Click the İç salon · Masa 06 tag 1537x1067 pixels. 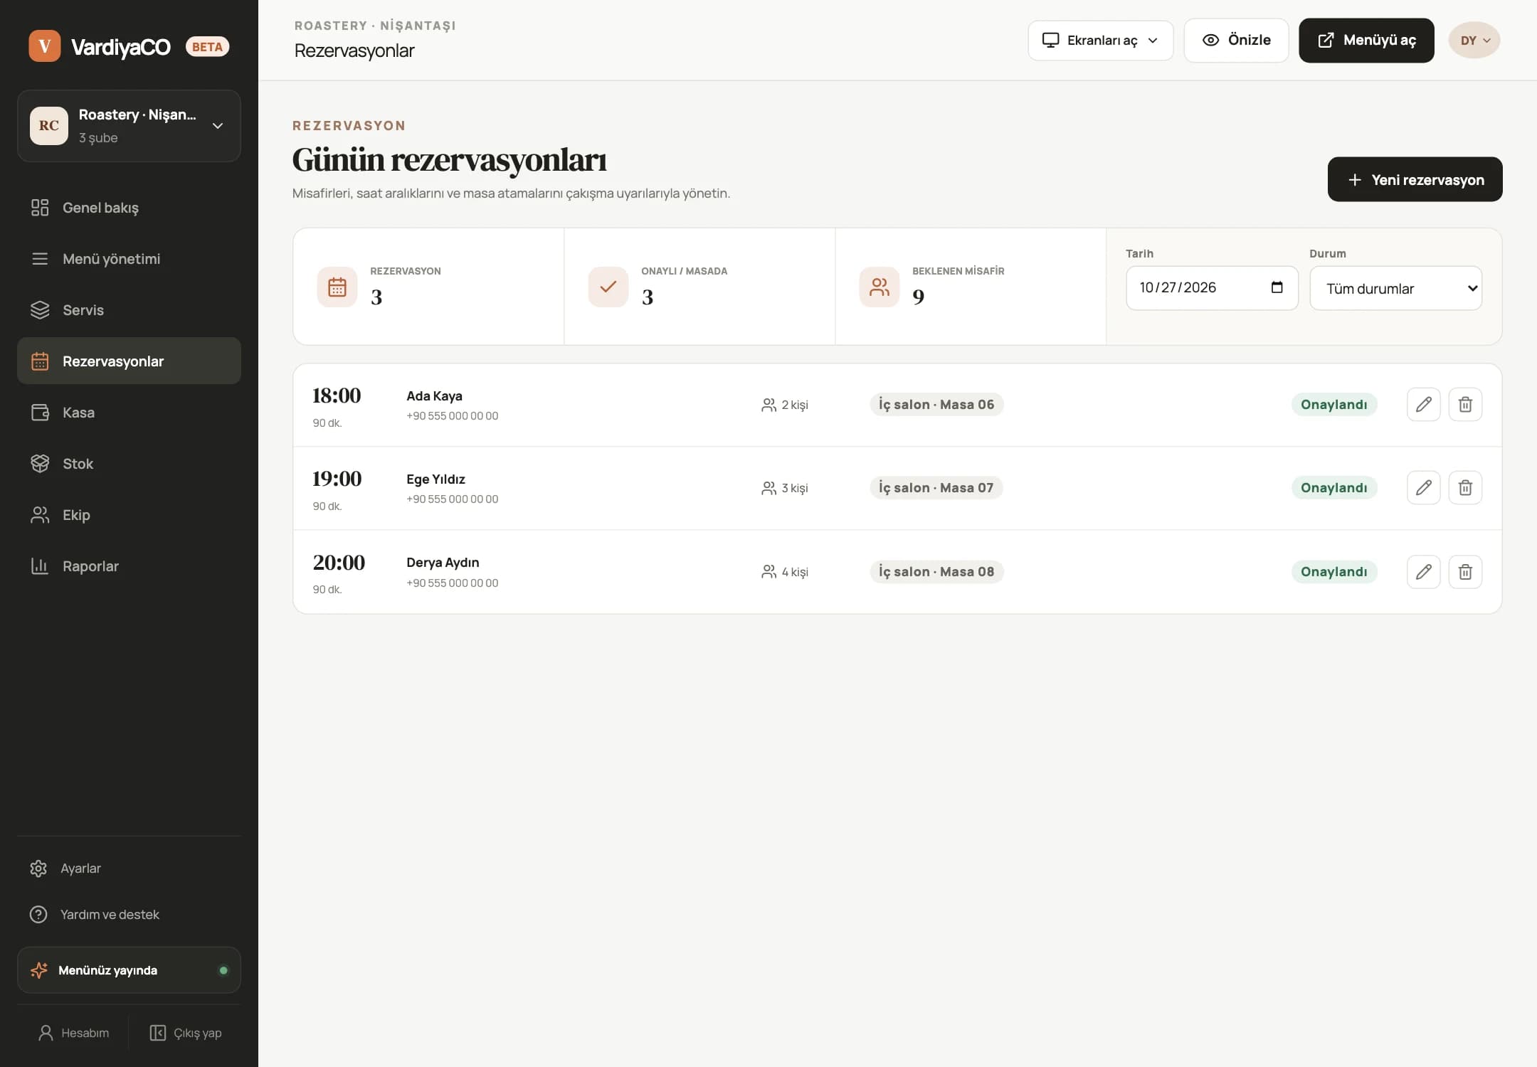[936, 405]
